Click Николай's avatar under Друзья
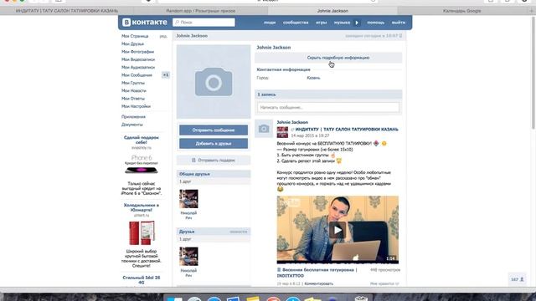This screenshot has height=301, width=536. 188,257
